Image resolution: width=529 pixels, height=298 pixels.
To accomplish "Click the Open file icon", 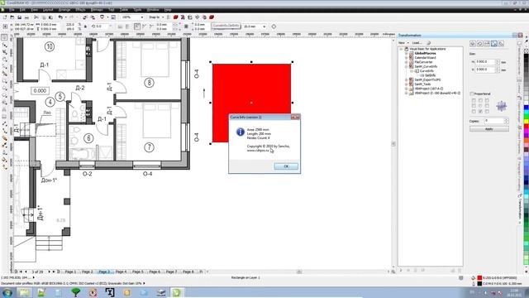I will (x=12, y=17).
